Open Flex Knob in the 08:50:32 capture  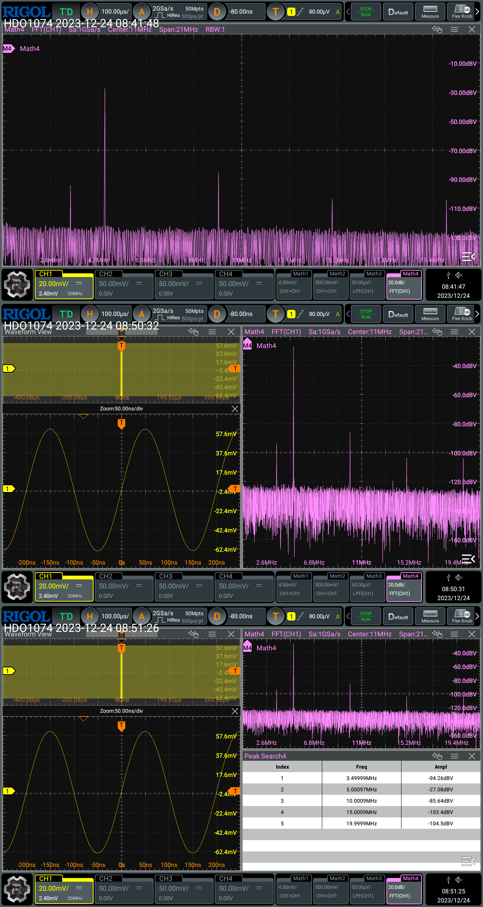[462, 314]
